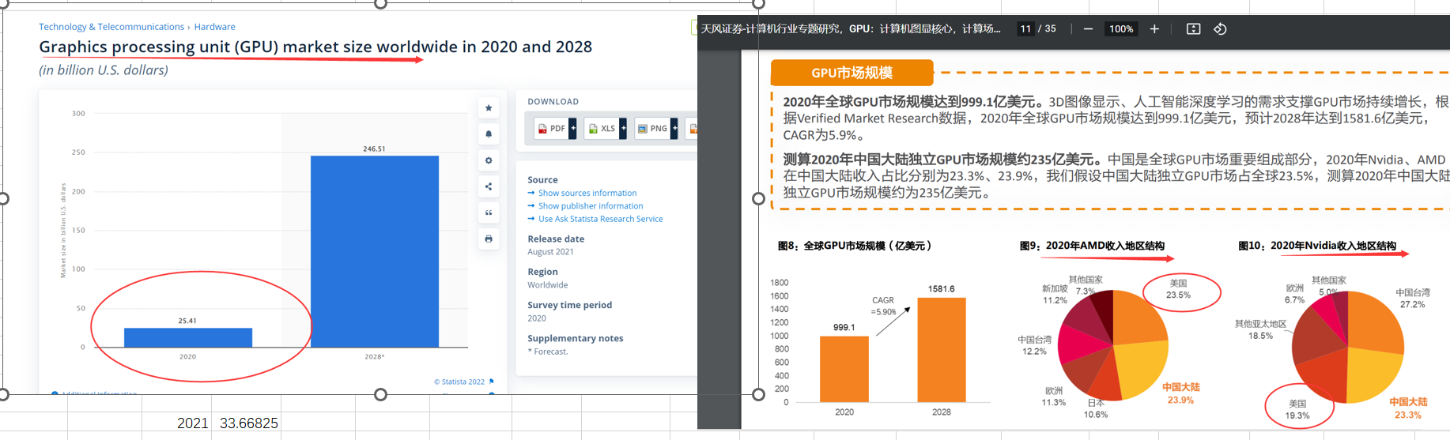This screenshot has width=1450, height=440.
Task: Click the '日本 10.6%' label in AMD pie
Action: (1096, 408)
